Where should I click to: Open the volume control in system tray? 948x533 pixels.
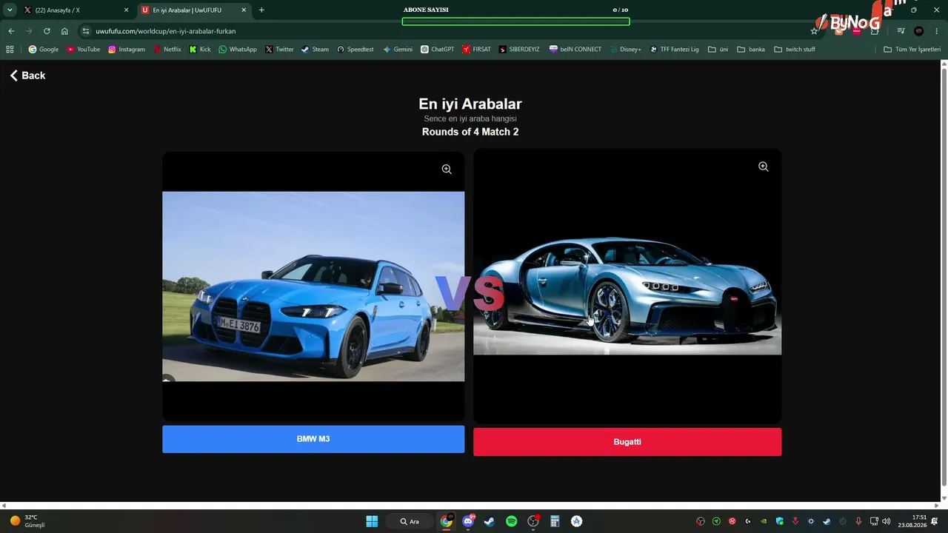887,521
